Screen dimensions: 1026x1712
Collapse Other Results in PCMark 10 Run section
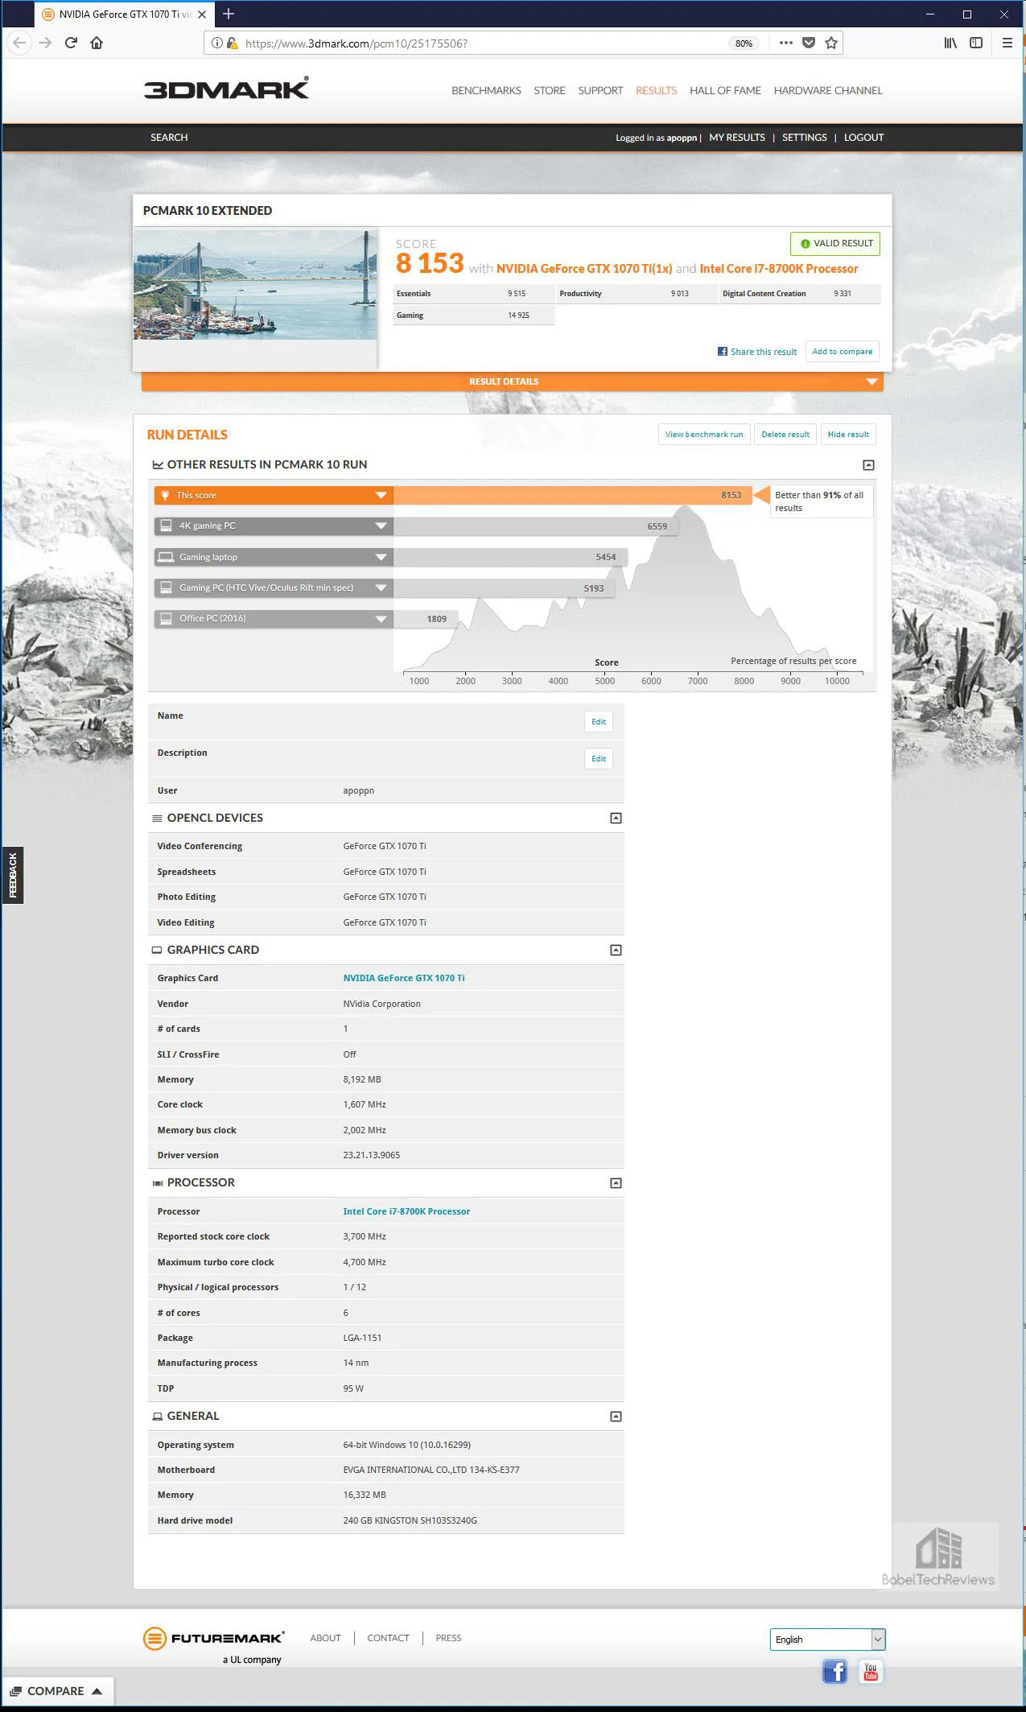868,465
